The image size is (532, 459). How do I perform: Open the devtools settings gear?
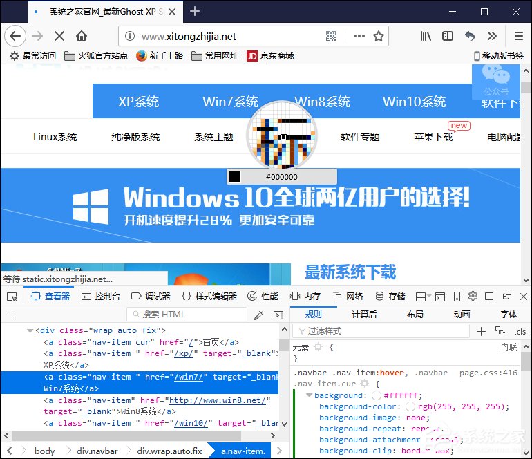click(473, 296)
